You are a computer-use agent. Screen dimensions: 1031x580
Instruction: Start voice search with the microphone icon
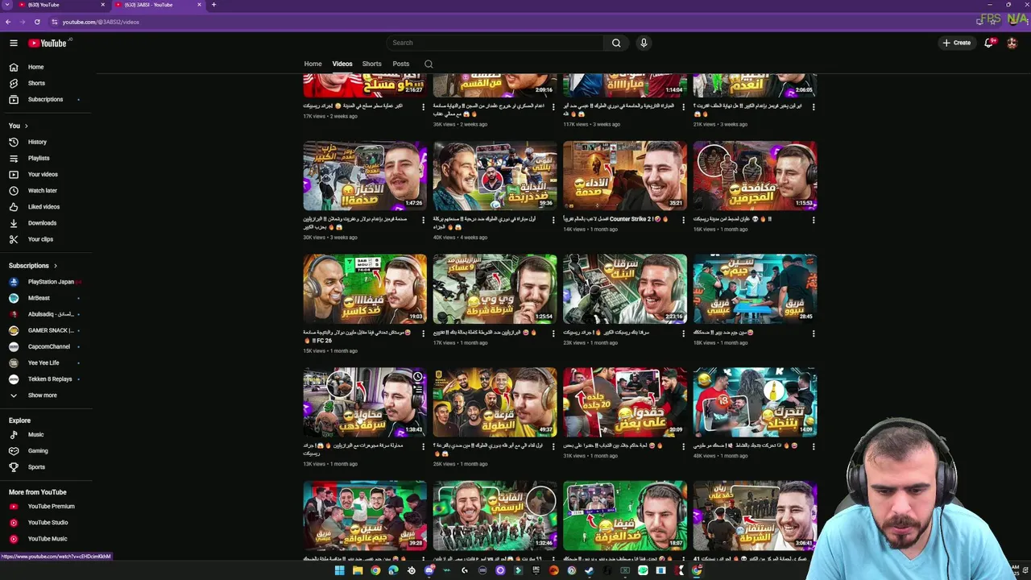tap(644, 43)
